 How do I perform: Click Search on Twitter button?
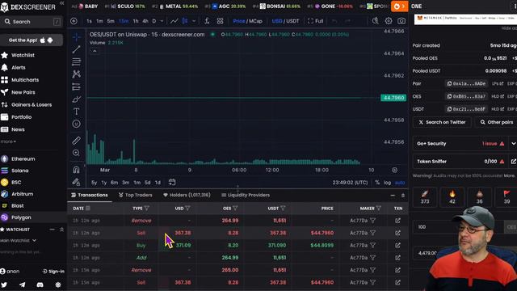point(442,122)
